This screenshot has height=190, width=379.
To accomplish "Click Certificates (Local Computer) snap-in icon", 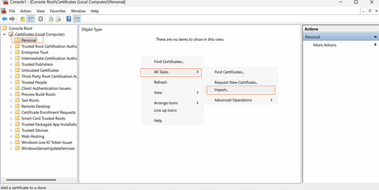I will pyautogui.click(x=11, y=34).
